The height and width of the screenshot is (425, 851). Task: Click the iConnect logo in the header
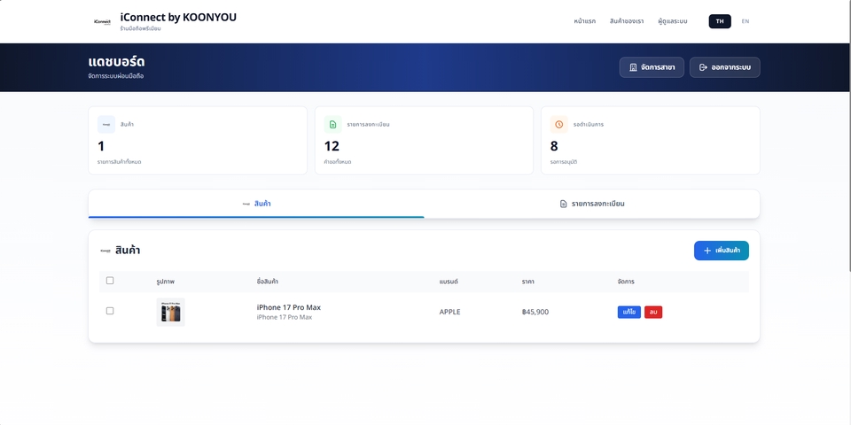(103, 21)
